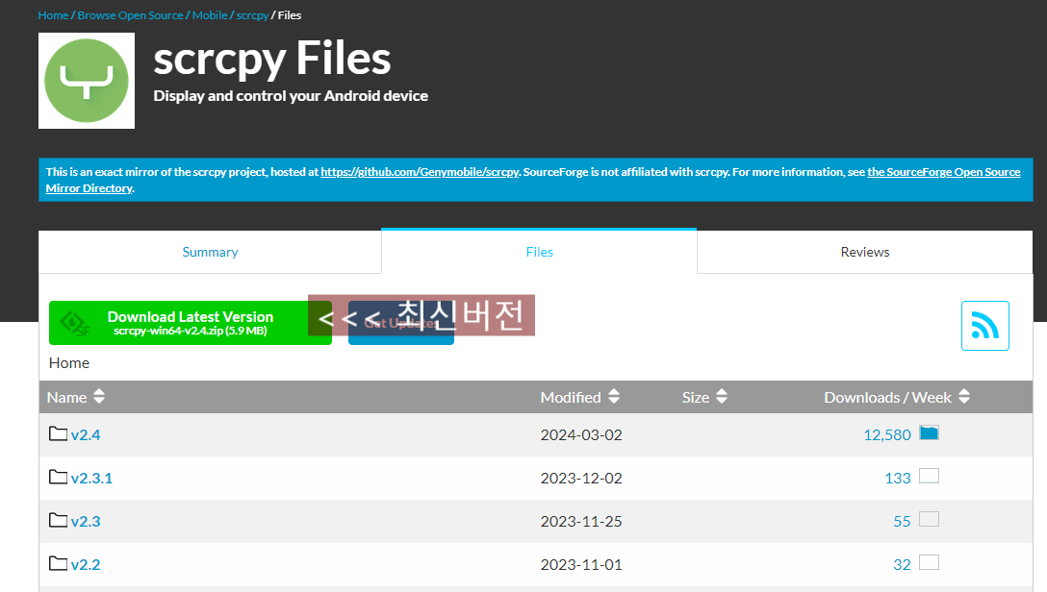Click download bar chart for v2.4
The width and height of the screenshot is (1047, 592).
(929, 432)
